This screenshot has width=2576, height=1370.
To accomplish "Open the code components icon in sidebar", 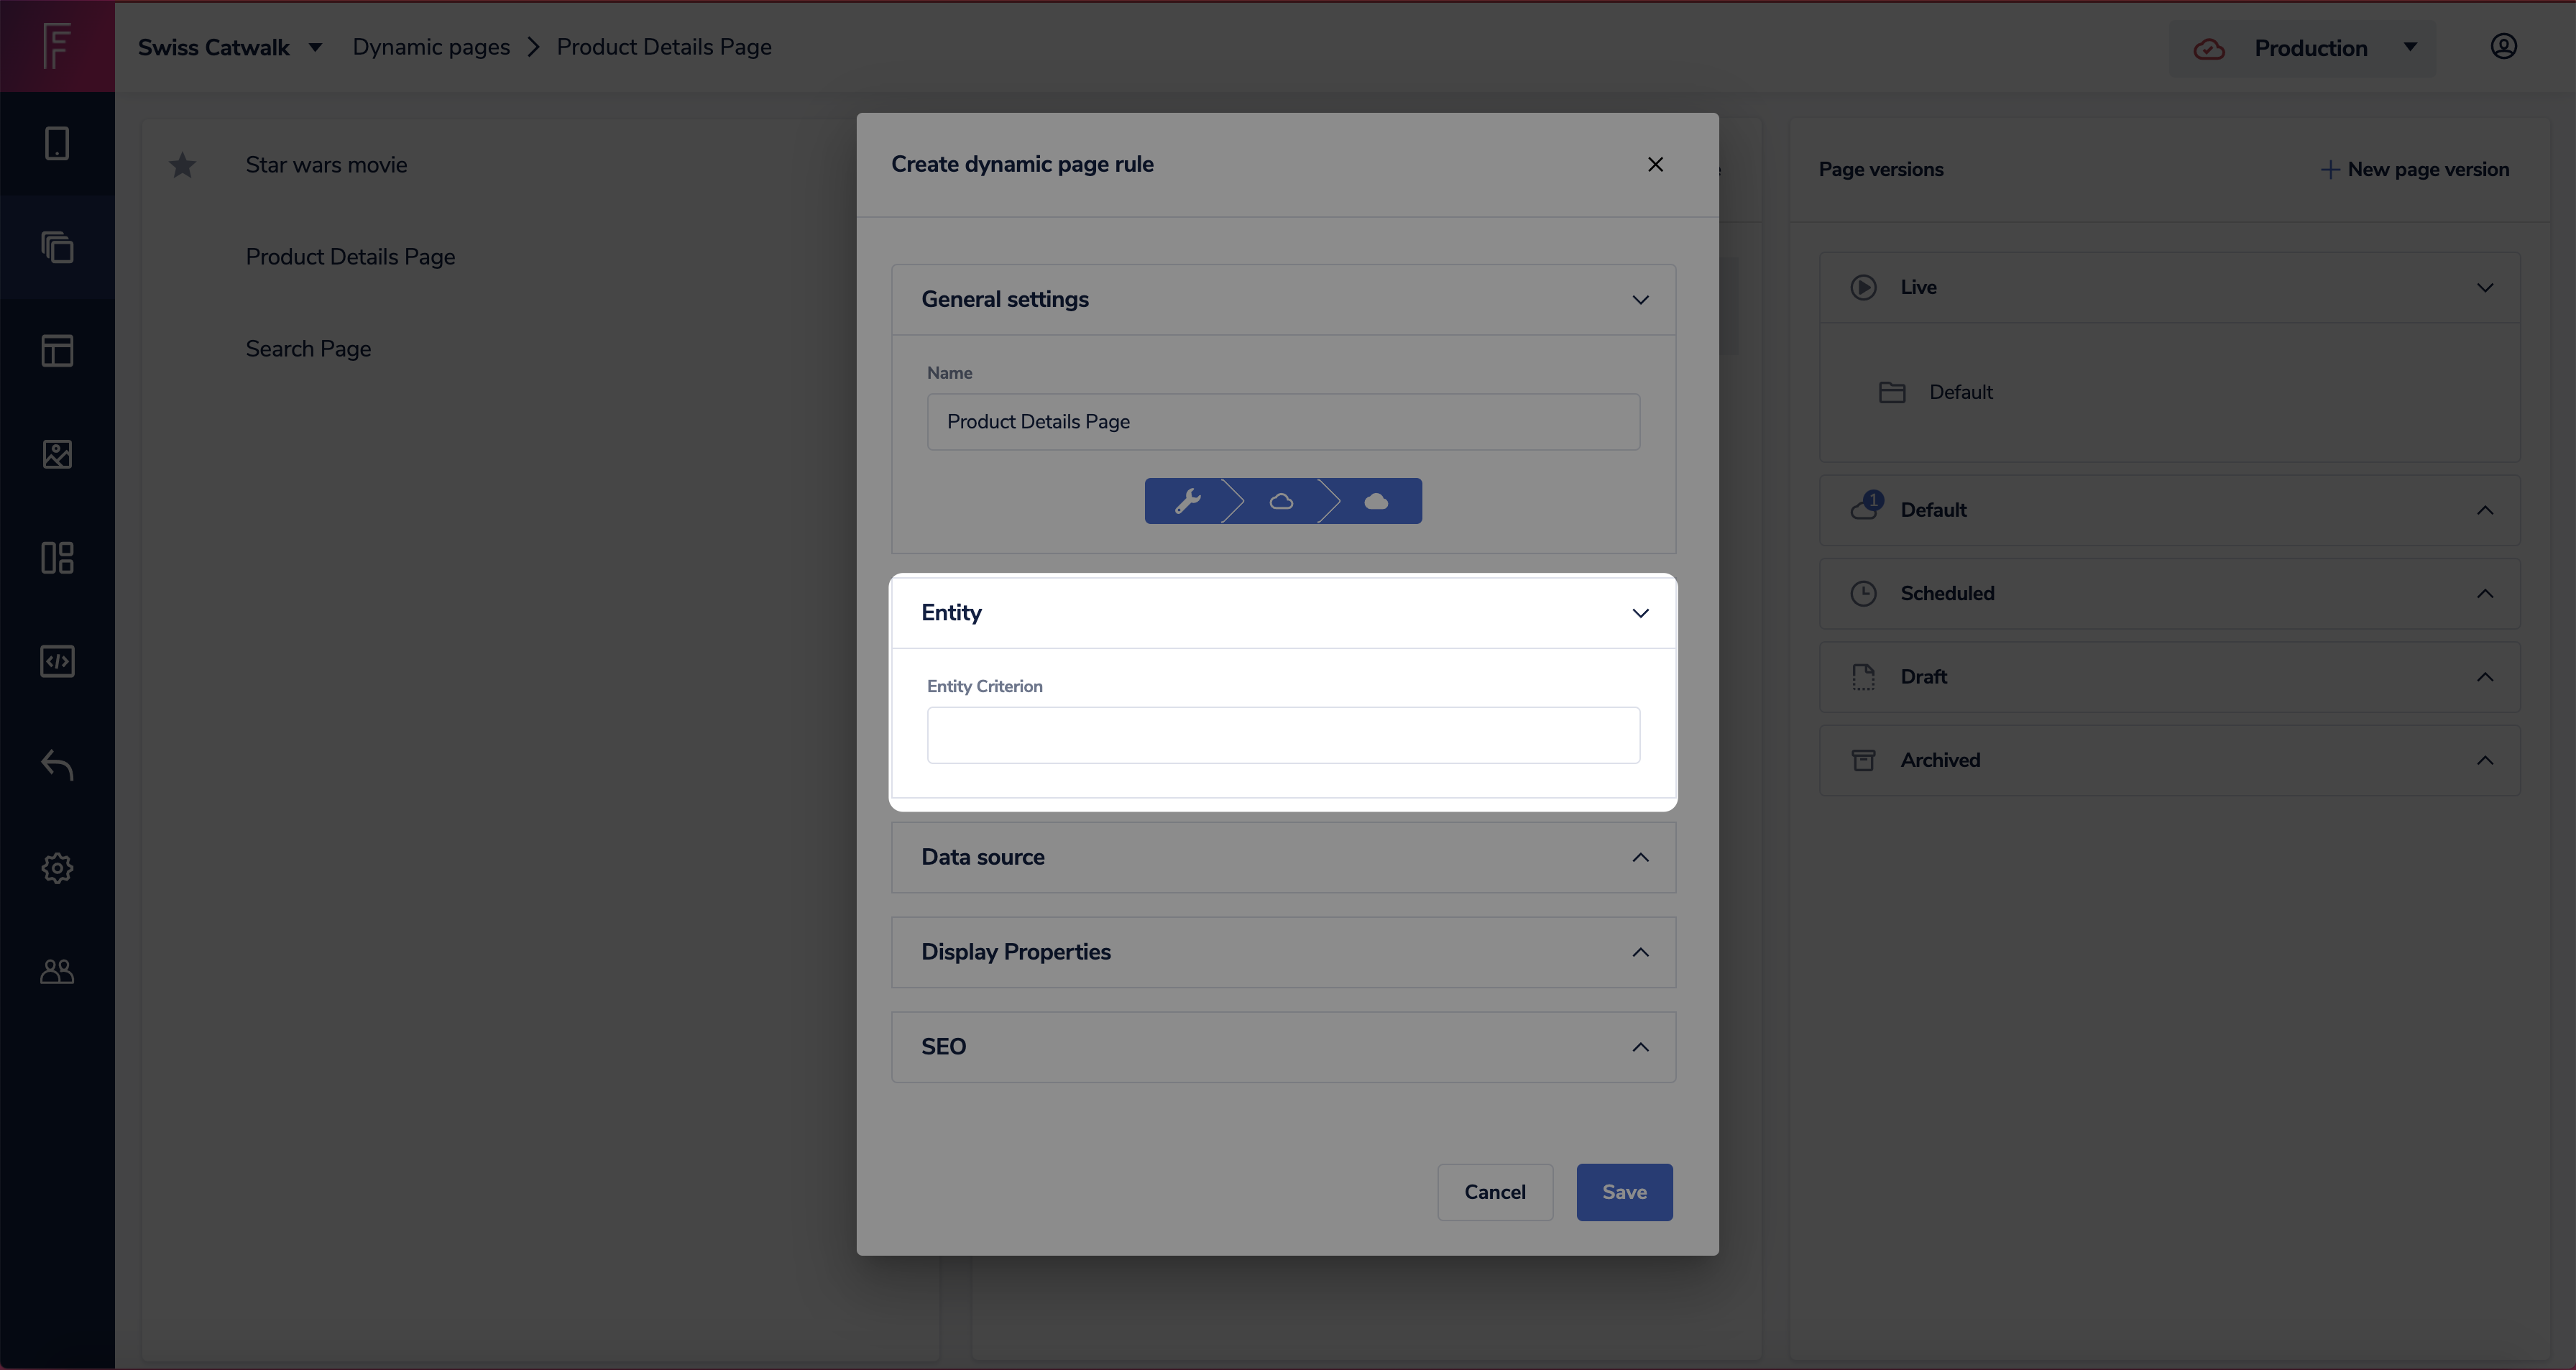I will point(57,661).
